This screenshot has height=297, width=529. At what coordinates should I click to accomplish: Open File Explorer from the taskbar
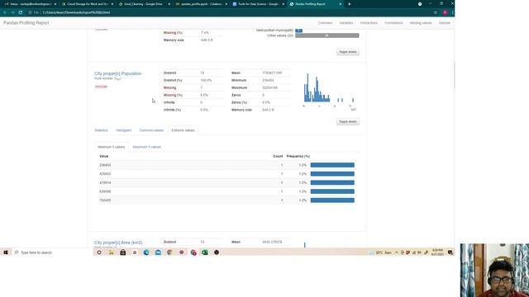tap(111, 252)
